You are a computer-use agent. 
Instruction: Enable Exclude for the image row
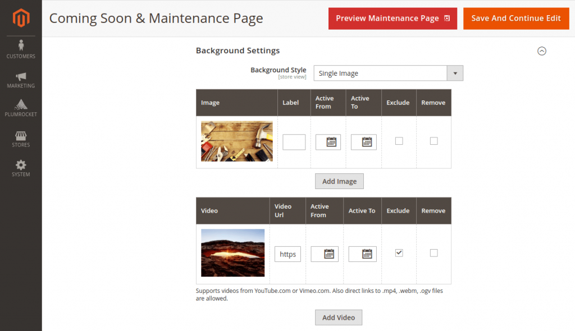399,141
